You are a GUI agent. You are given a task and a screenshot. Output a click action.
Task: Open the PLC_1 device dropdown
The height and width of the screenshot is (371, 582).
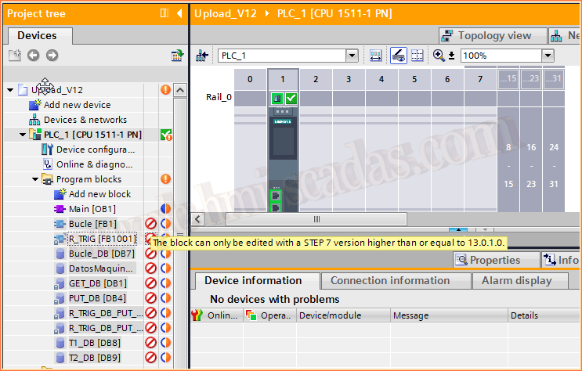pyautogui.click(x=352, y=56)
